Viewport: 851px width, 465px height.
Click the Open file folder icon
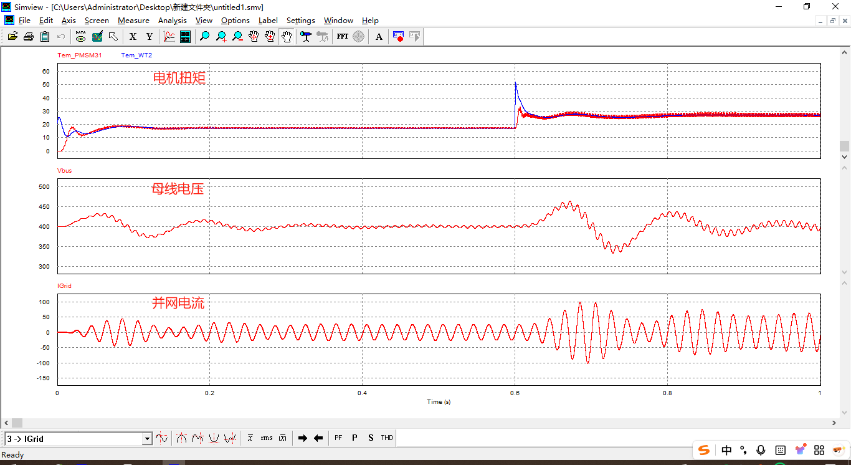12,37
